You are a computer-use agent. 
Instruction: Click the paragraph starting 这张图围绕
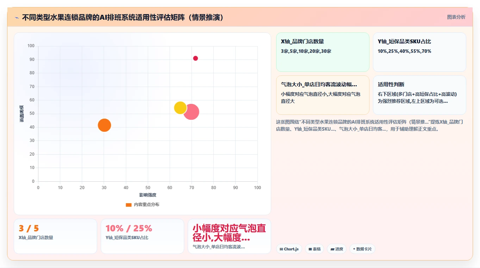(369, 125)
